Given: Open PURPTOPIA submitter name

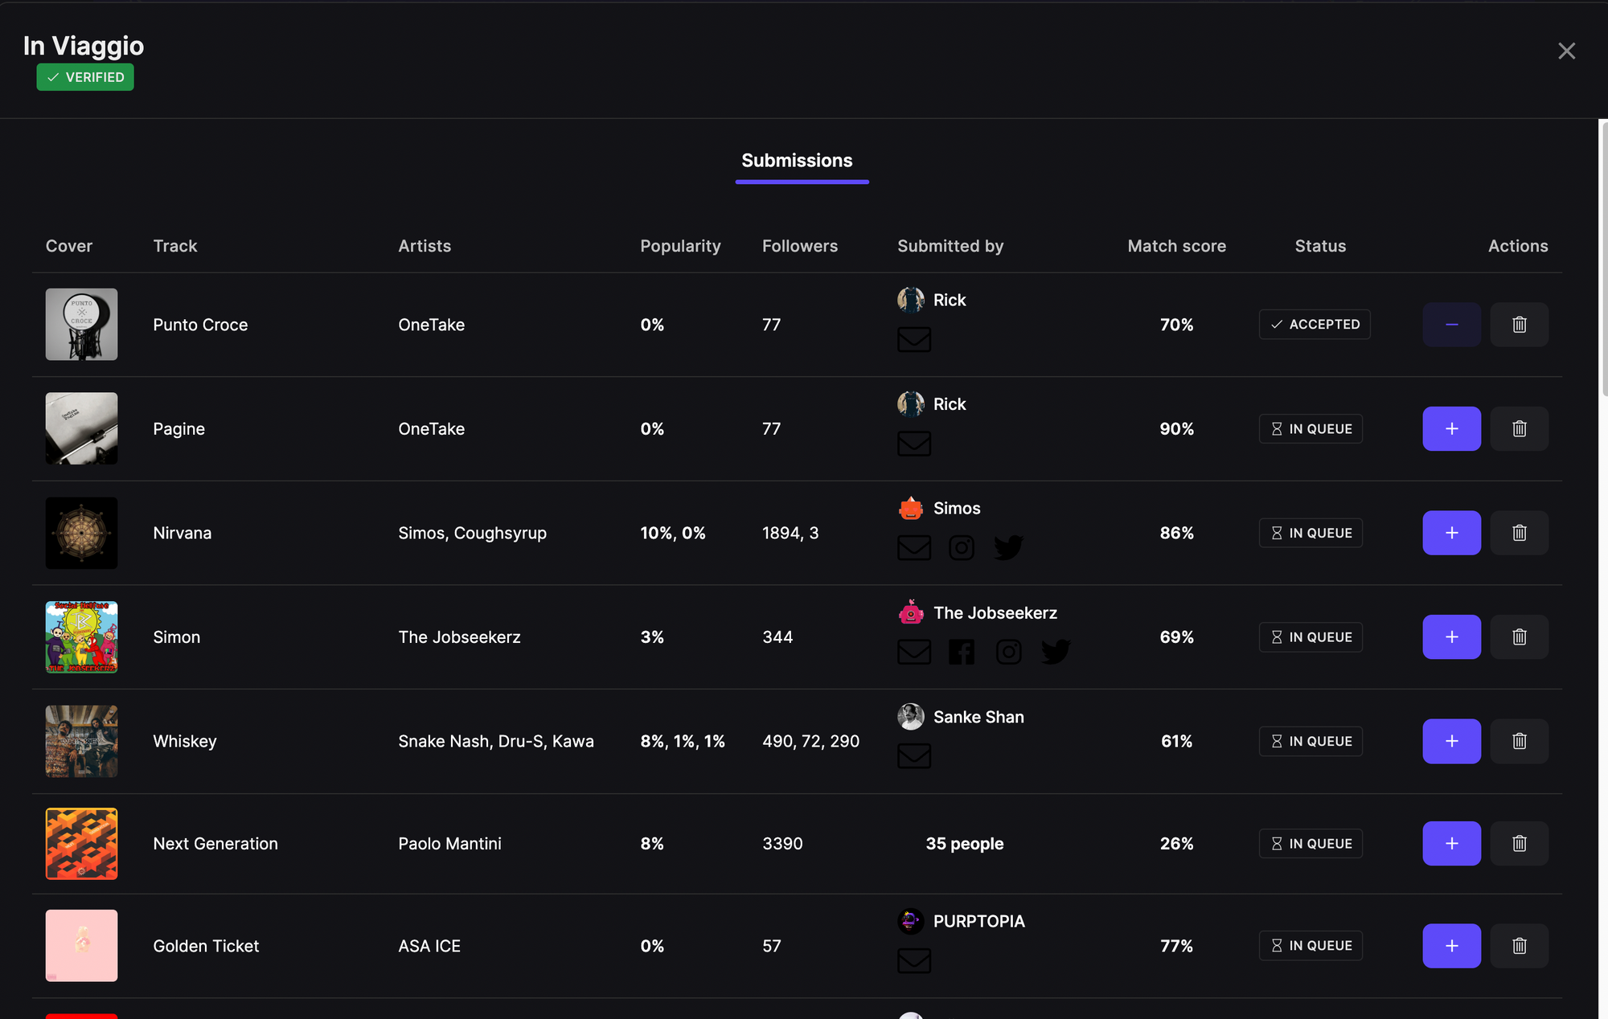Looking at the screenshot, I should pos(978,921).
